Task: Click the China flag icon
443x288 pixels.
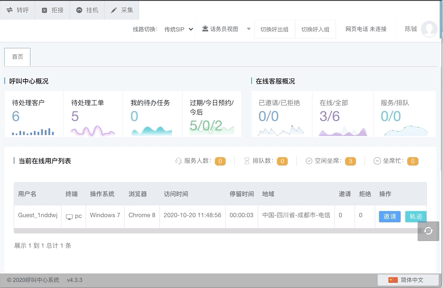Action: pyautogui.click(x=393, y=280)
